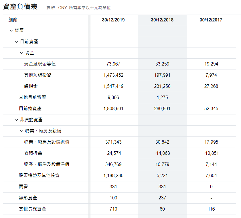241x218 pixels.
Task: Select the 物業、廠房及設備總值 row label
Action: pos(47,142)
